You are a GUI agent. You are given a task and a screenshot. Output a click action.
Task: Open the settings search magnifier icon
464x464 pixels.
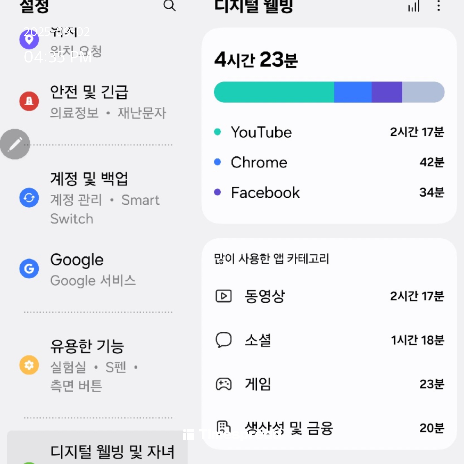(x=169, y=6)
